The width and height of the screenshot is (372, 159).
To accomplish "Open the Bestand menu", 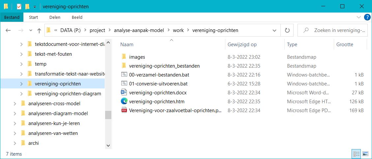I will 12,17.
